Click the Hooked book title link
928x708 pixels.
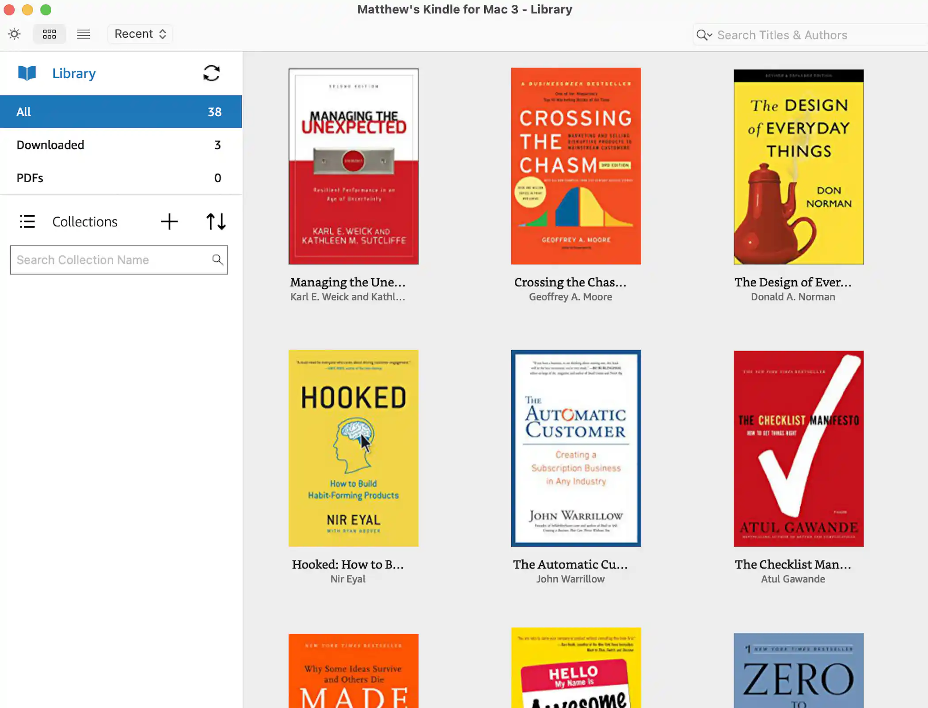pyautogui.click(x=347, y=564)
